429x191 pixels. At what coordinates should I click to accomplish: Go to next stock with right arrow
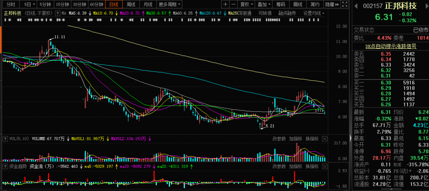(425, 6)
